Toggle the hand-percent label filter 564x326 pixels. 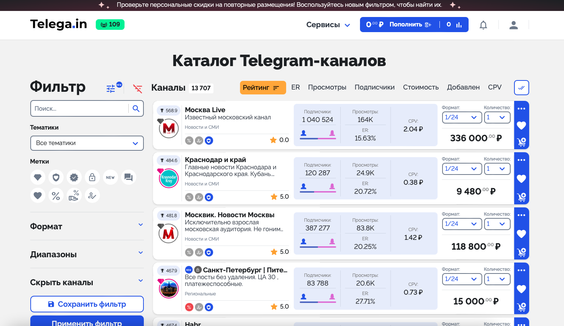coord(74,195)
